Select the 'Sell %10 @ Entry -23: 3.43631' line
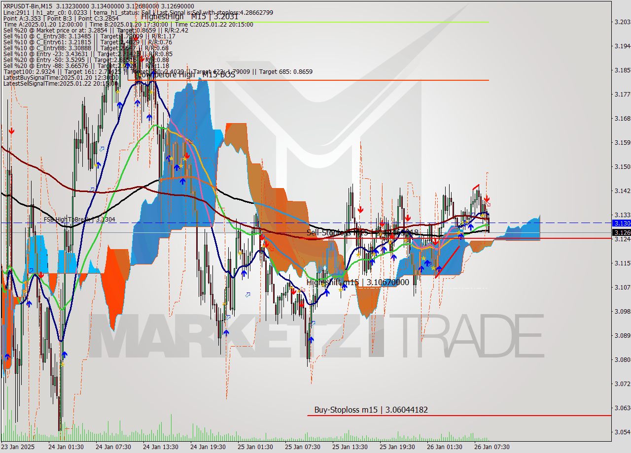 [88, 54]
